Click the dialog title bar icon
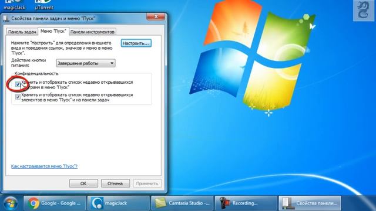This screenshot has width=376, height=211. [6, 18]
